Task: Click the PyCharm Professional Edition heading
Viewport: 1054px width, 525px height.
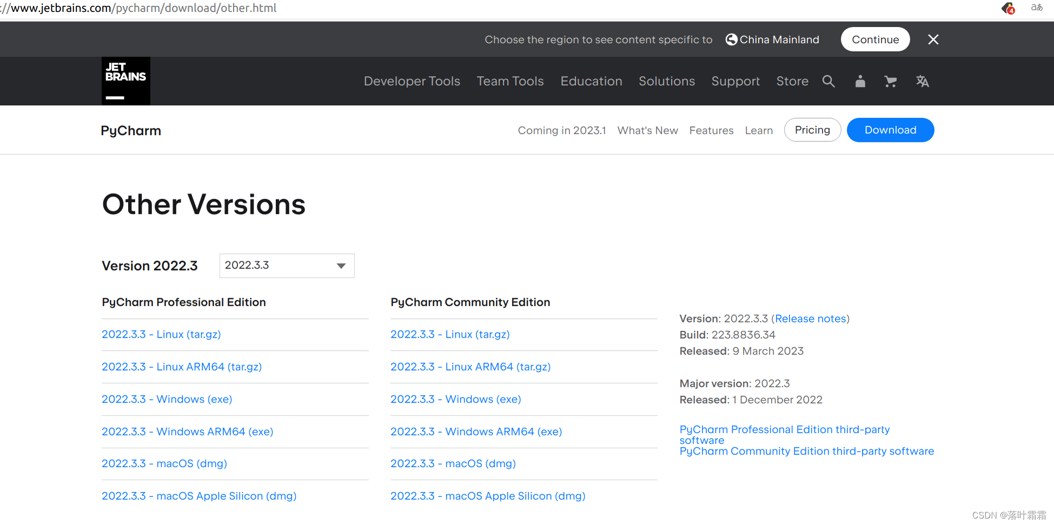Action: tap(184, 302)
